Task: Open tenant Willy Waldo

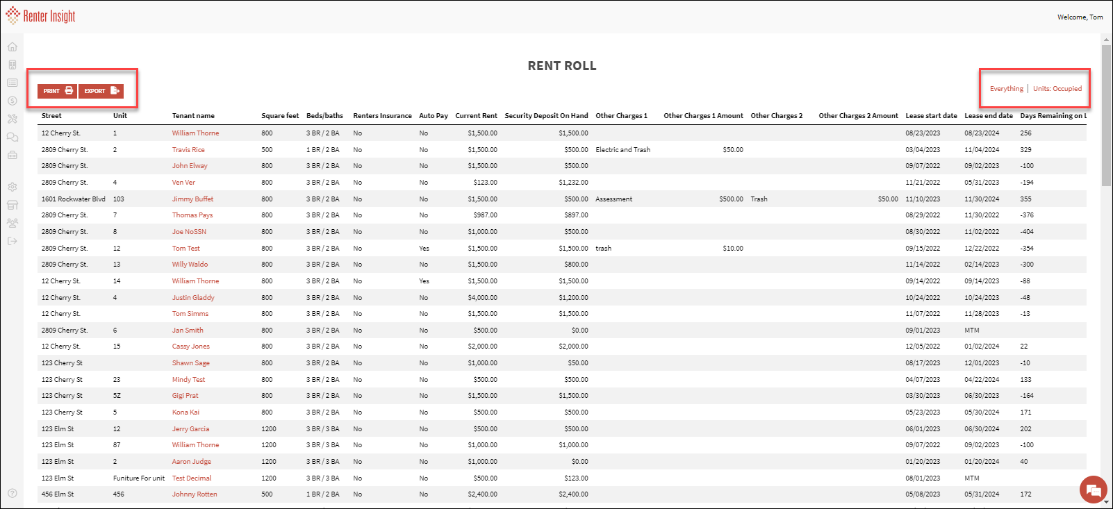Action: pyautogui.click(x=190, y=264)
